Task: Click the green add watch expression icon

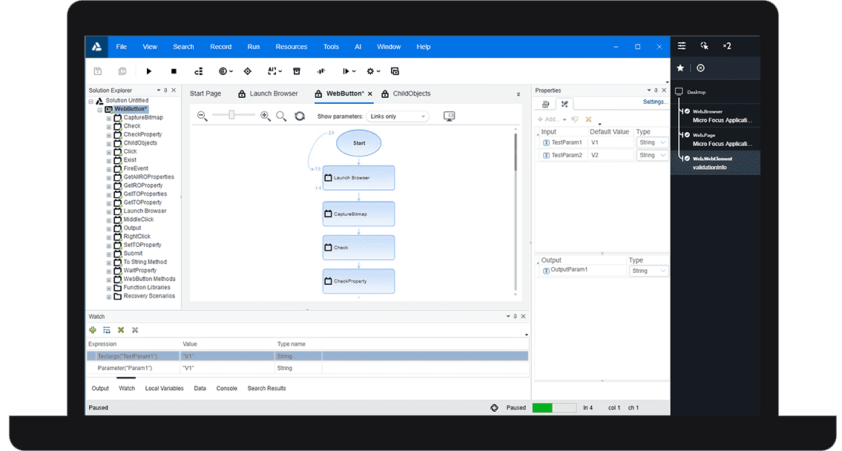Action: coord(93,330)
